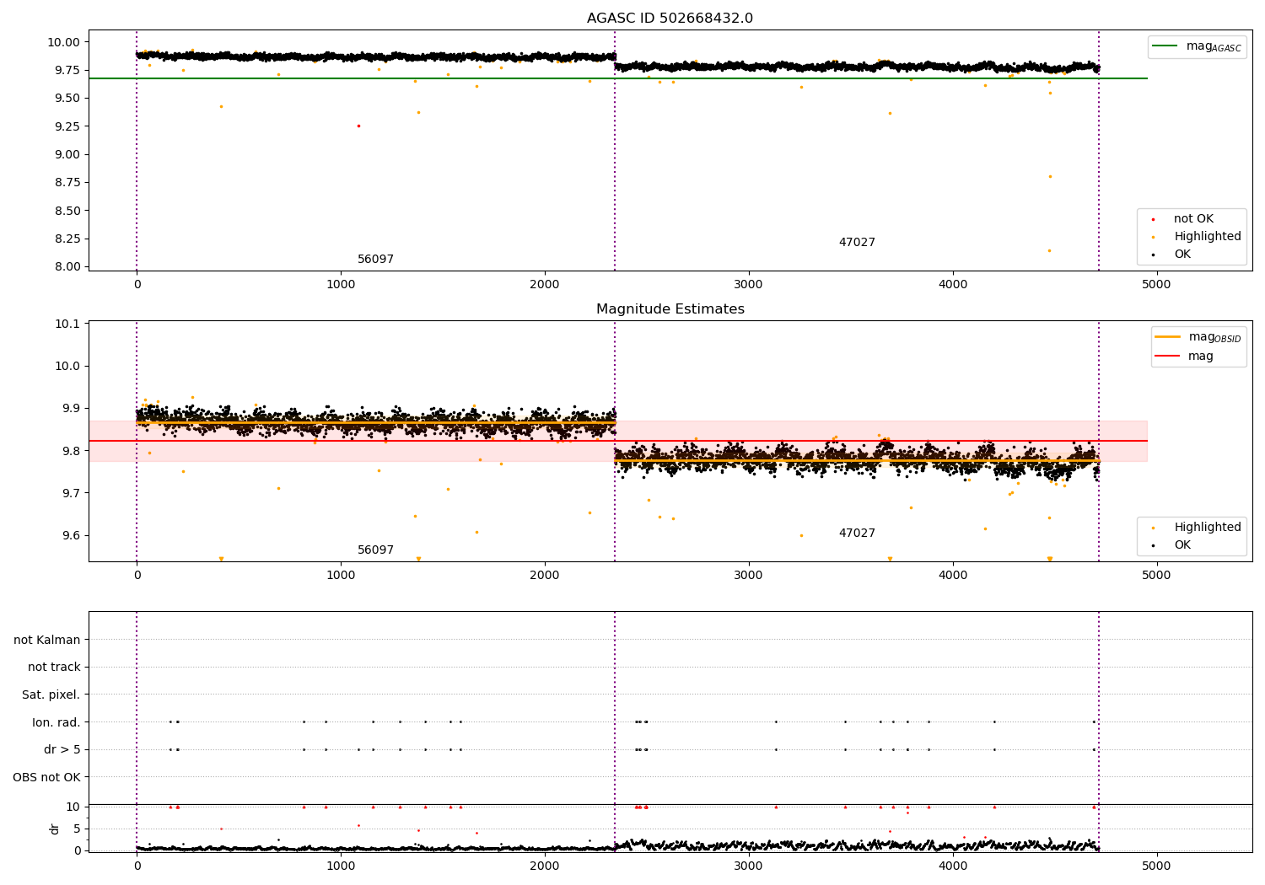Click the obsid label 47027 in top plot
The width and height of the screenshot is (1265, 885).
click(857, 243)
